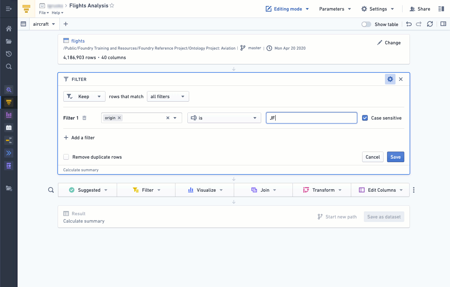Click Add a filter link
Image resolution: width=450 pixels, height=287 pixels.
79,138
